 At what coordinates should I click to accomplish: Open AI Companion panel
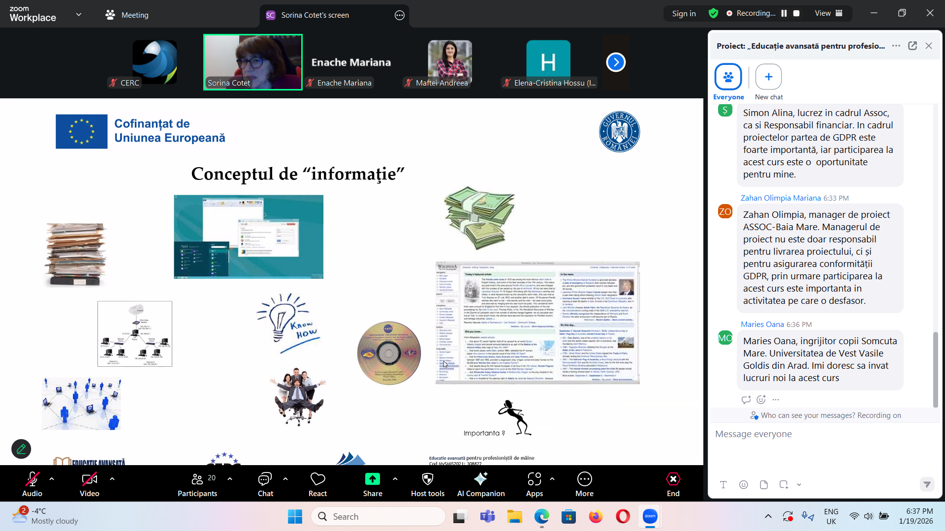(x=480, y=484)
